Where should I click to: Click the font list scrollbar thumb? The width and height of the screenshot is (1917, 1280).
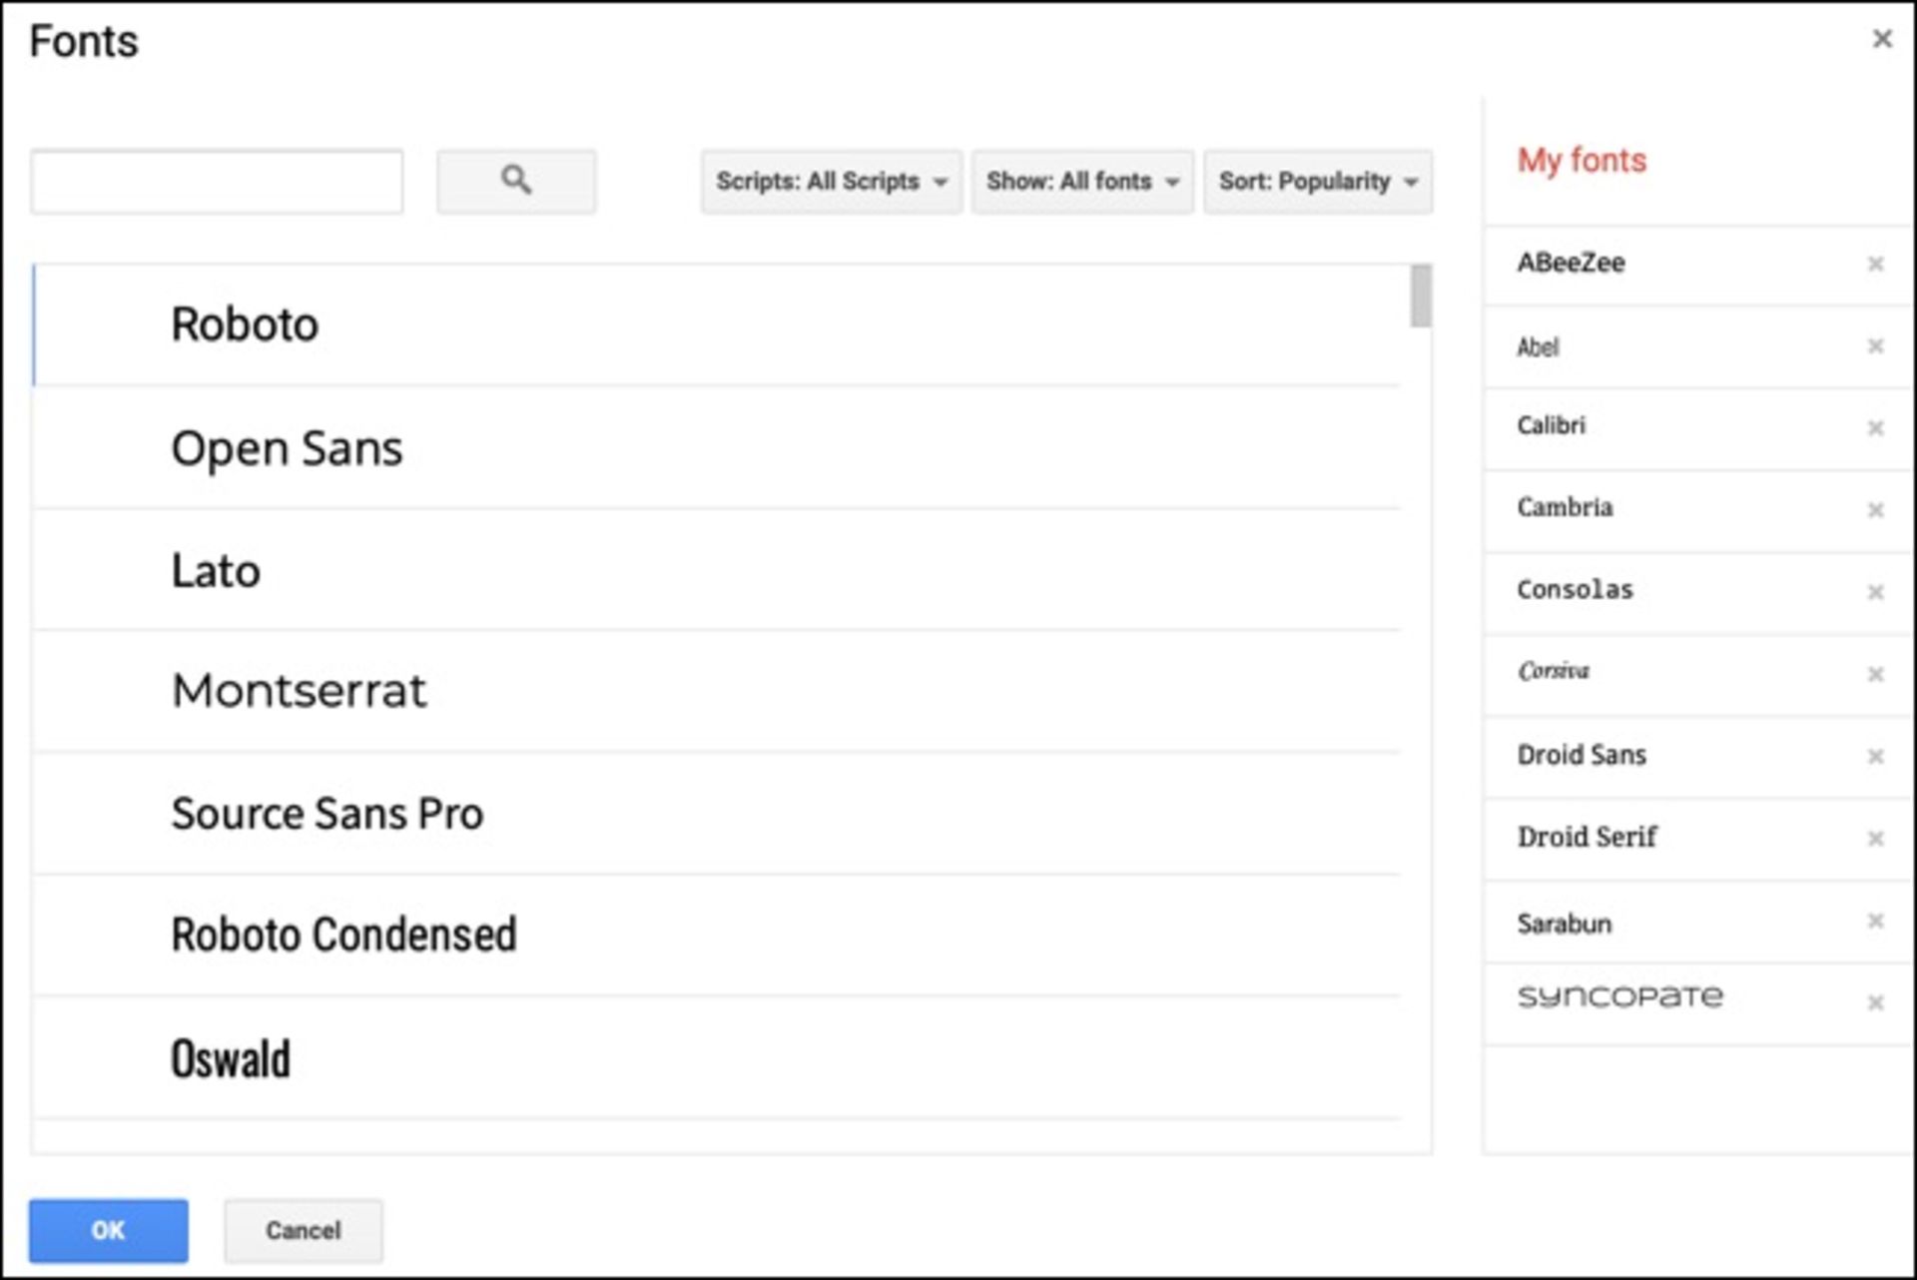[x=1420, y=296]
